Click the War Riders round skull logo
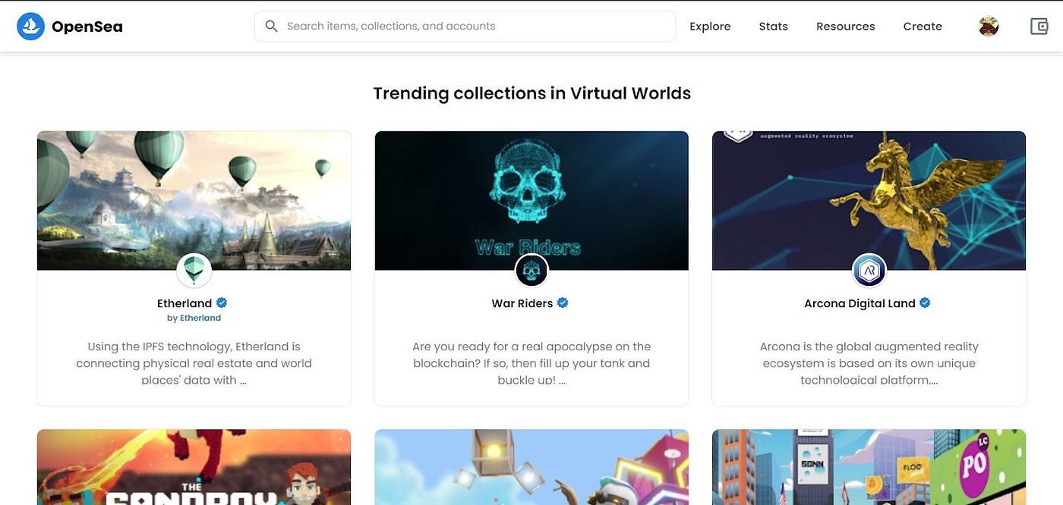 pos(531,271)
